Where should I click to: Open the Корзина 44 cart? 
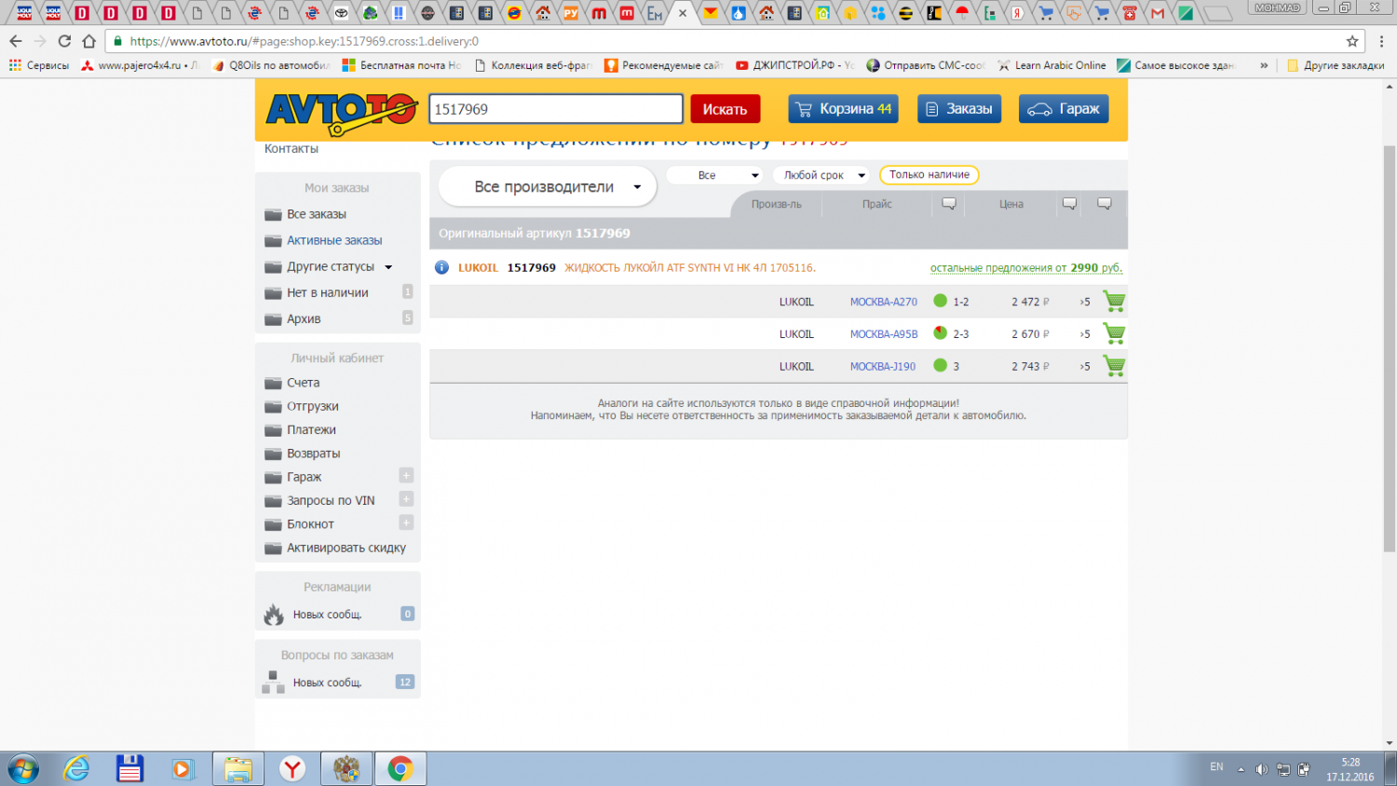[844, 109]
